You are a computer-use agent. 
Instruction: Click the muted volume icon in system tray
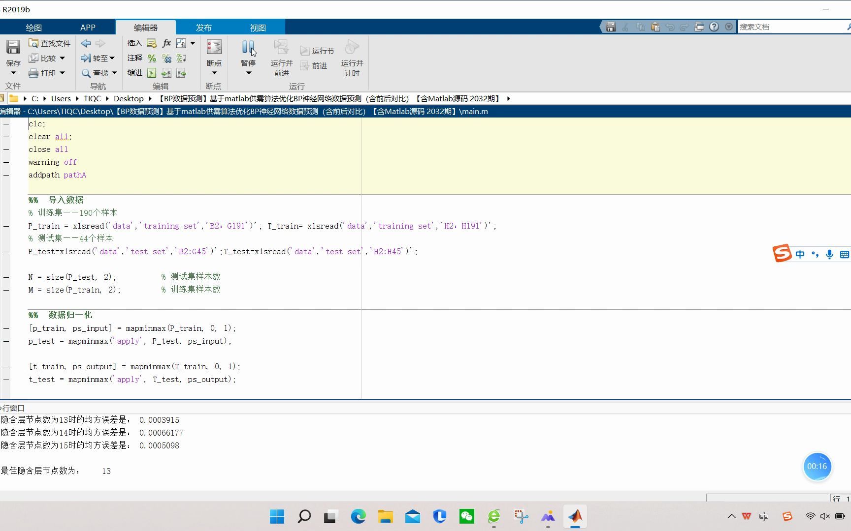(x=825, y=516)
